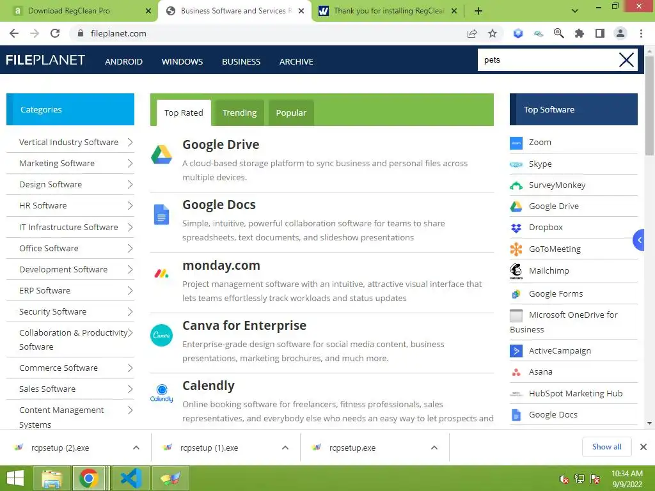
Task: Open Visual Studio Code from taskbar
Action: [131, 478]
